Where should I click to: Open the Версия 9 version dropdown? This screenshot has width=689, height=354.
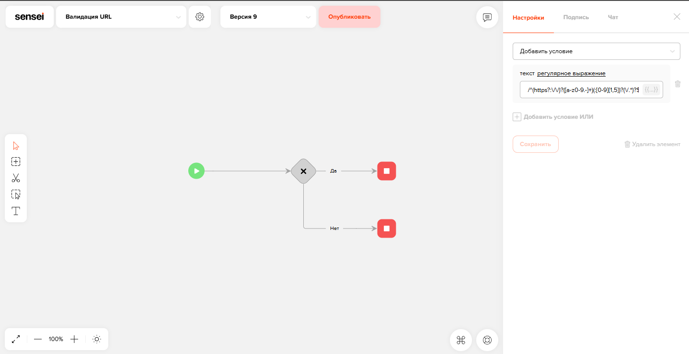tap(268, 17)
